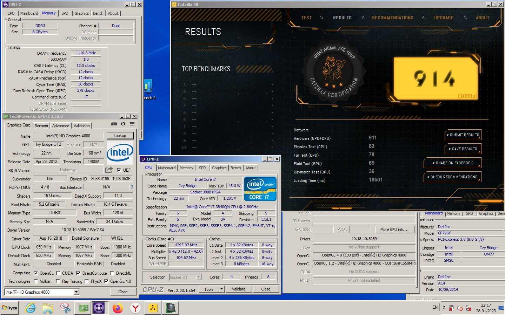Click Tools button in CPU-Z

point(209,289)
